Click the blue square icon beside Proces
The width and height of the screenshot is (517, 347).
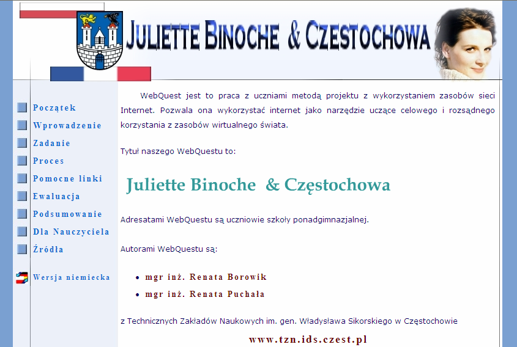[x=22, y=161]
